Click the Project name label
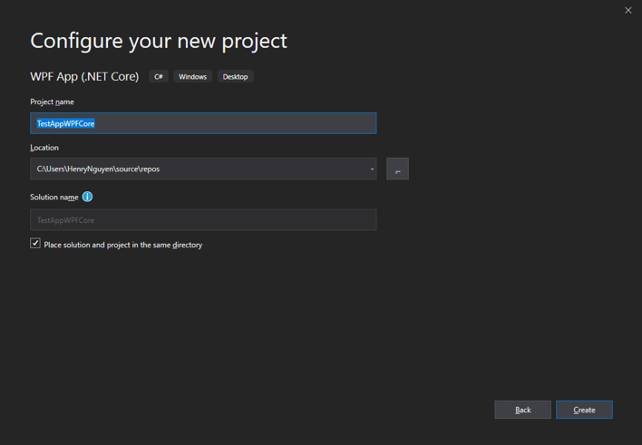 pyautogui.click(x=52, y=102)
